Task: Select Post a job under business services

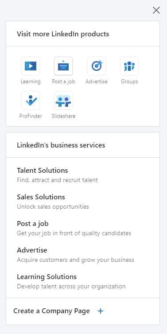Action: [33, 224]
